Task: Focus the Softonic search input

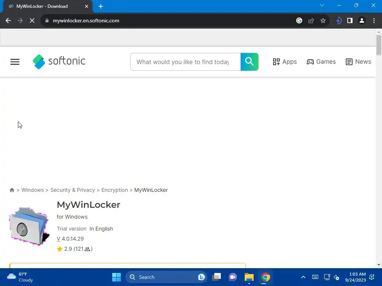Action: pyautogui.click(x=185, y=62)
